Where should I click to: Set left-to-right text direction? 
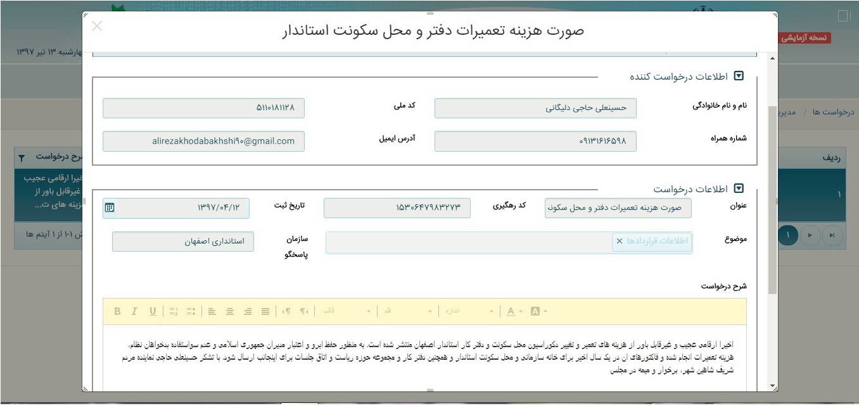286,311
